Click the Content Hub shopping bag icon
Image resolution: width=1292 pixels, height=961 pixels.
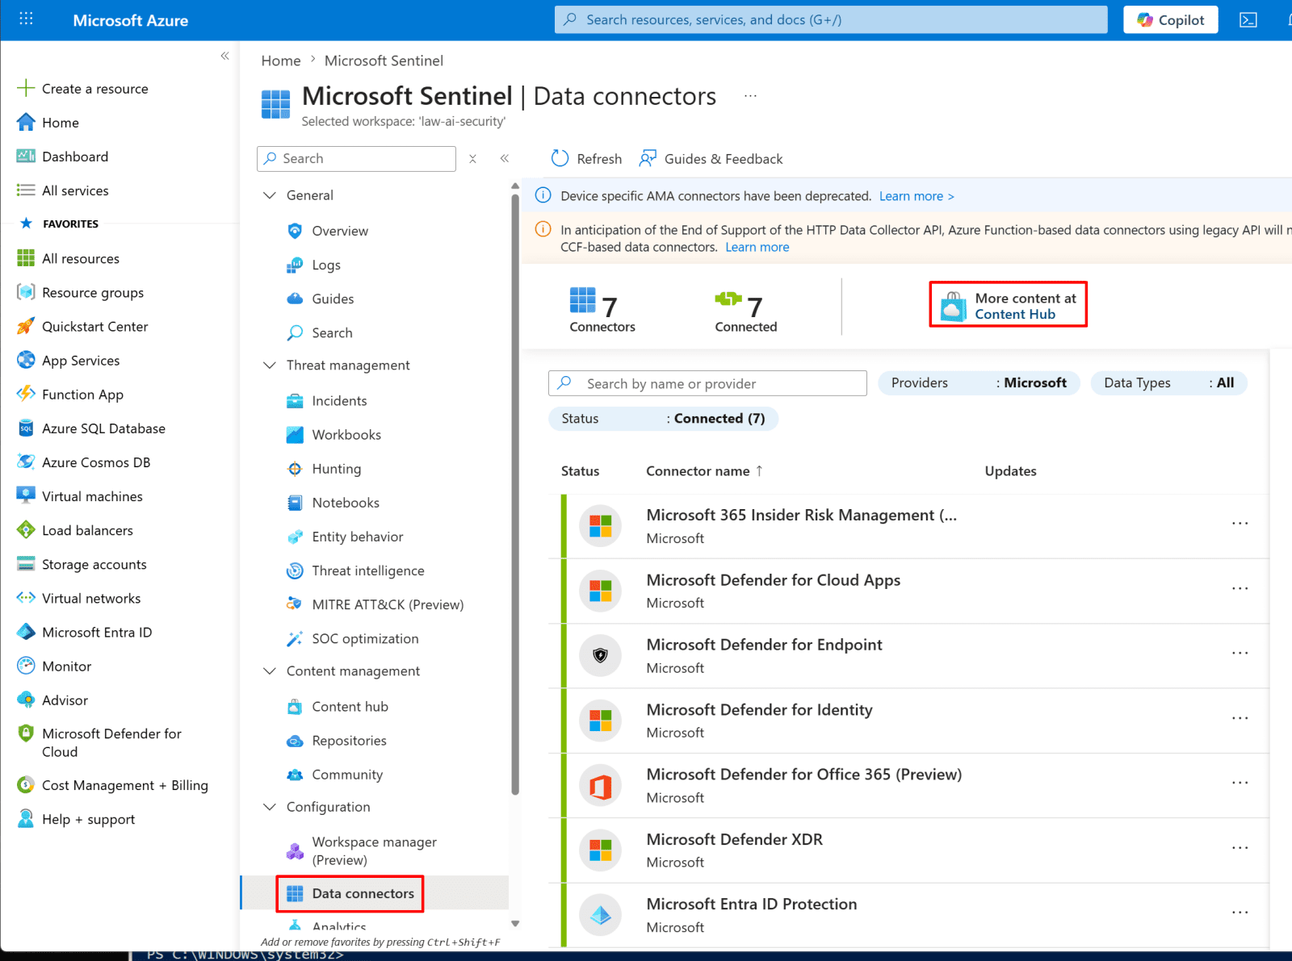[x=954, y=307]
